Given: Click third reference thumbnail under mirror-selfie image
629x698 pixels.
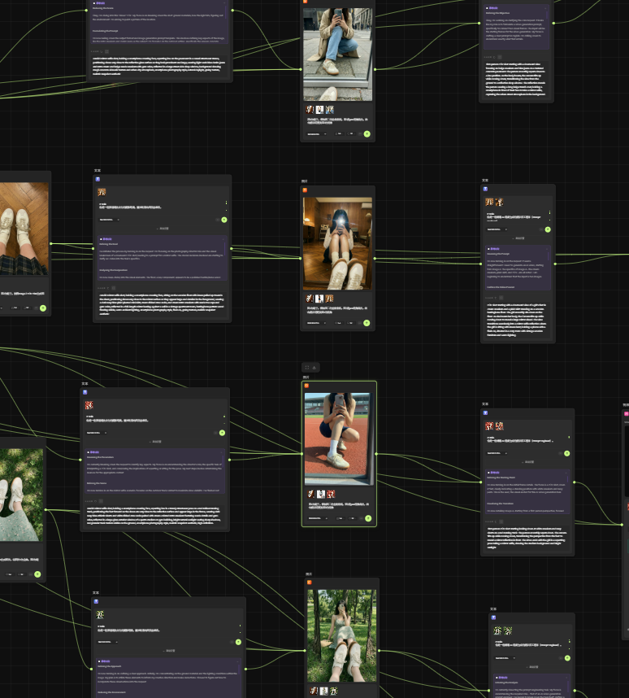Looking at the screenshot, I should [329, 299].
